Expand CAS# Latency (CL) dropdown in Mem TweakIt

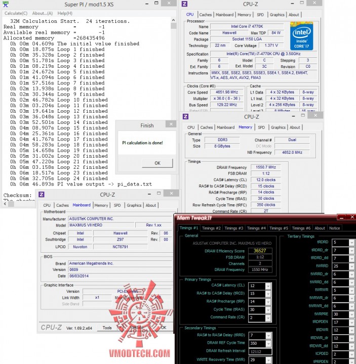(x=268, y=286)
